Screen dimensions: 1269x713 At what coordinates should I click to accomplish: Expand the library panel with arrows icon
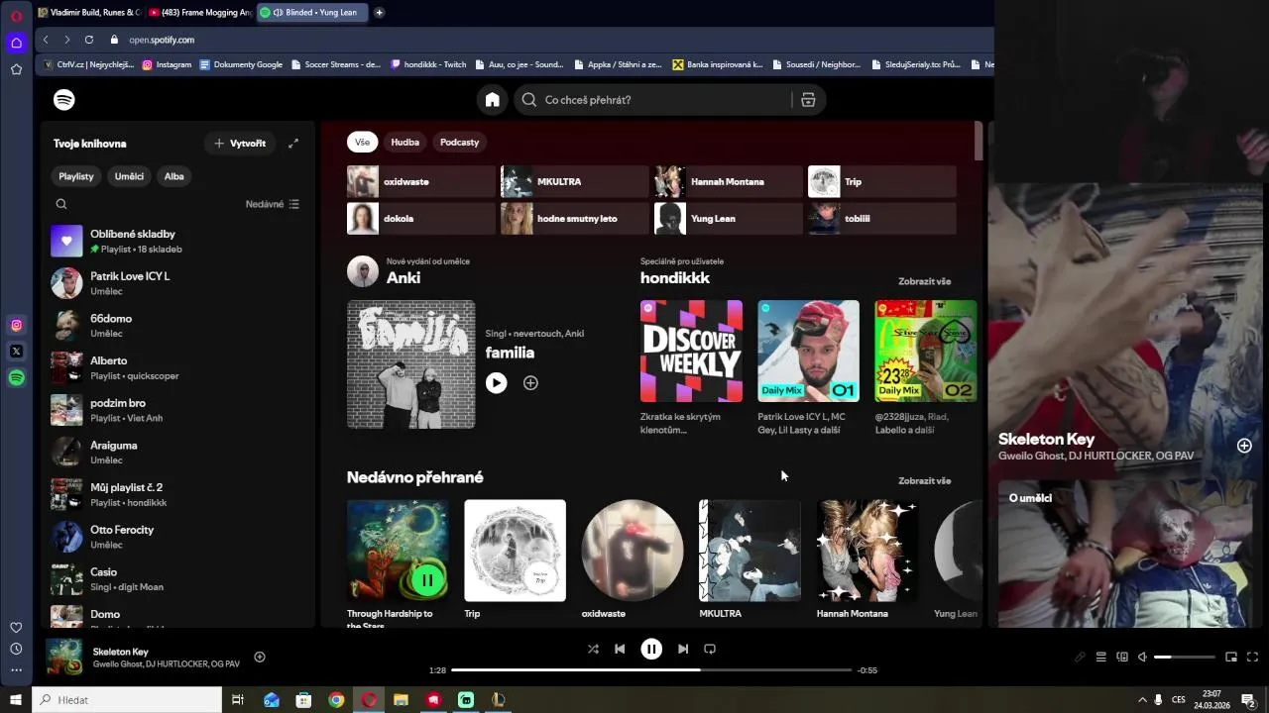293,144
